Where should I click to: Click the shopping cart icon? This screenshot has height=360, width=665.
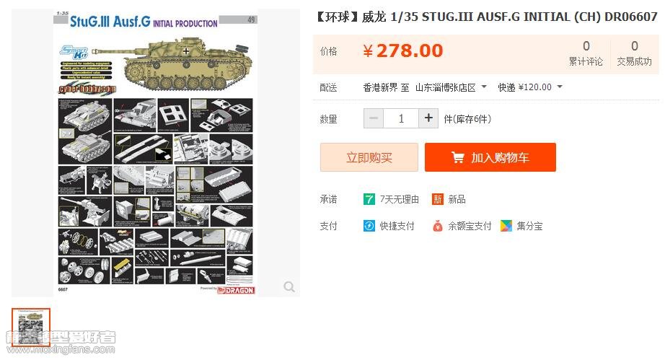457,157
